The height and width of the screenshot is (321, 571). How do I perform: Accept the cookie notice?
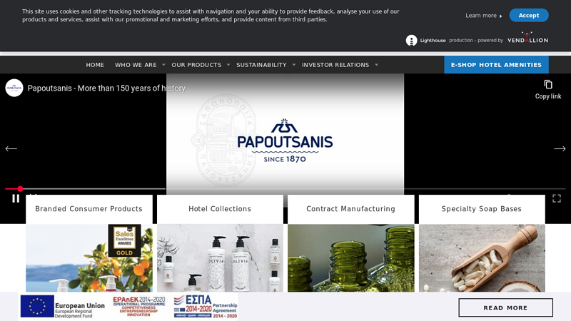point(529,15)
